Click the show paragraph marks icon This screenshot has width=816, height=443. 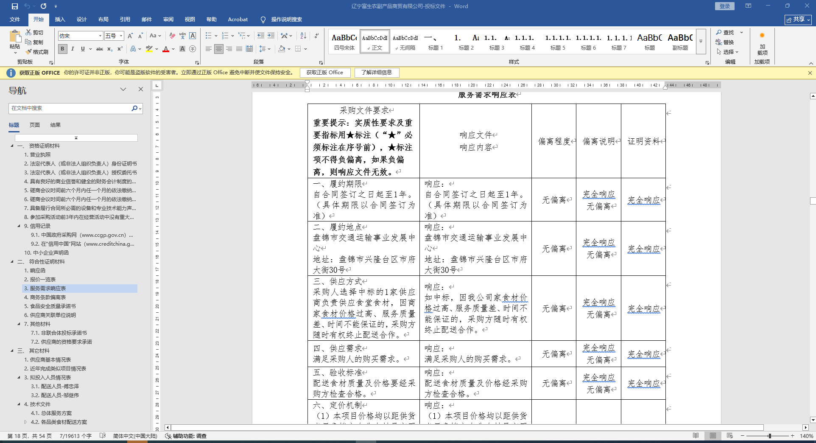pos(317,36)
